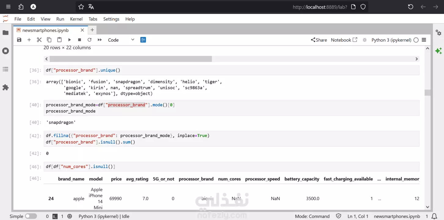Image resolution: width=444 pixels, height=220 pixels.
Task: Select the cell containing df.fillna code
Action: point(232,139)
